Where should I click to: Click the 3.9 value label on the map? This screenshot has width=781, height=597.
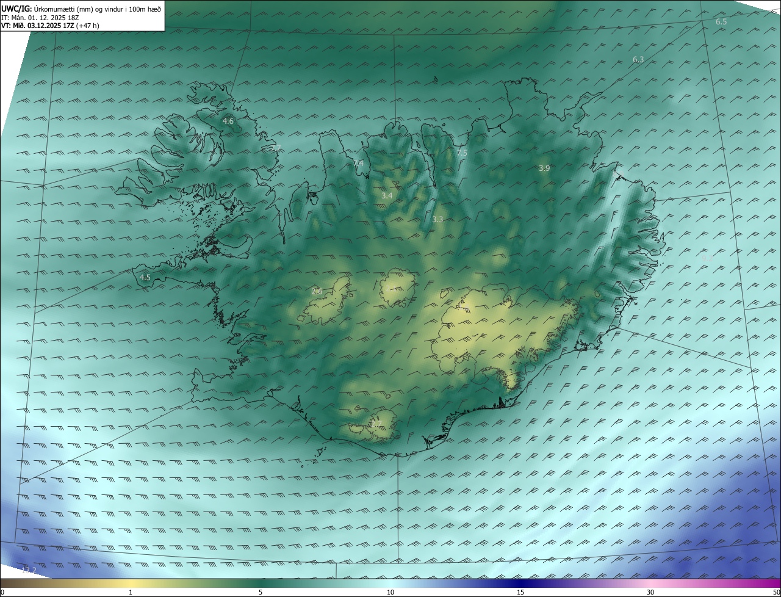(x=544, y=168)
